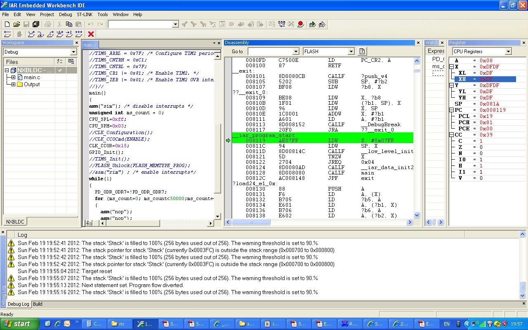Click the Run to Cursor icon
The width and height of the screenshot is (528, 330).
pyautogui.click(x=69, y=34)
